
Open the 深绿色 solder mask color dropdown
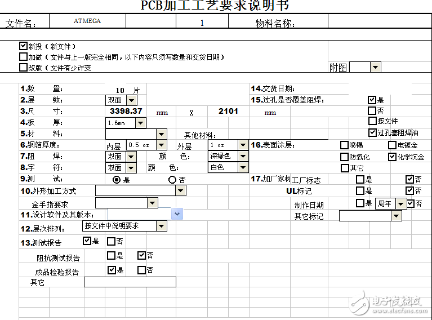click(243, 156)
